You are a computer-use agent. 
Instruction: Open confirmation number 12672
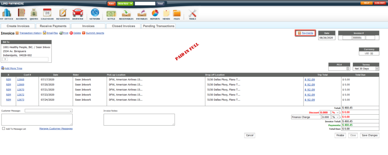pos(20,95)
